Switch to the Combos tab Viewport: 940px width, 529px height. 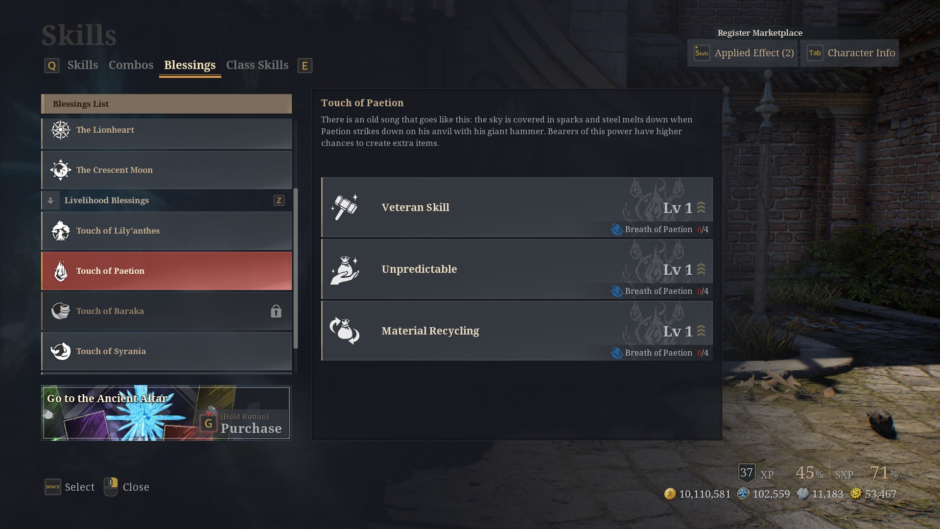click(x=131, y=65)
